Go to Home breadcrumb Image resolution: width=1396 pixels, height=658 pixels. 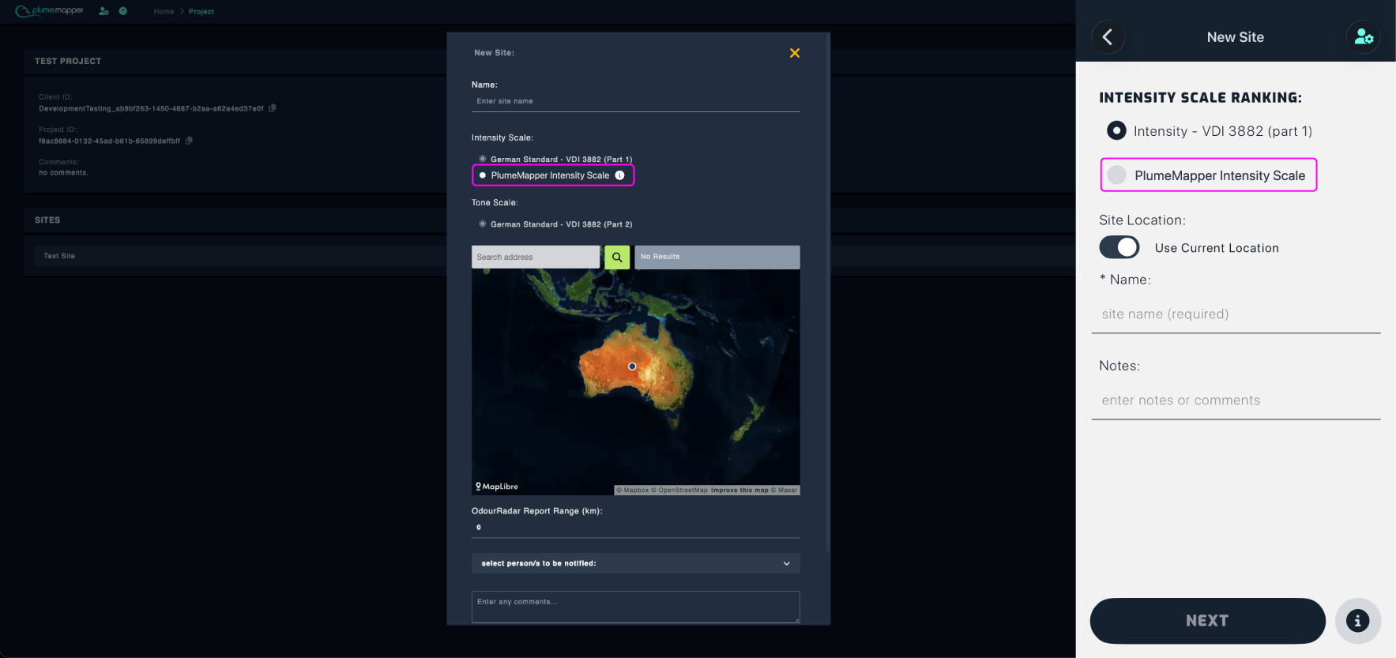[x=164, y=12]
